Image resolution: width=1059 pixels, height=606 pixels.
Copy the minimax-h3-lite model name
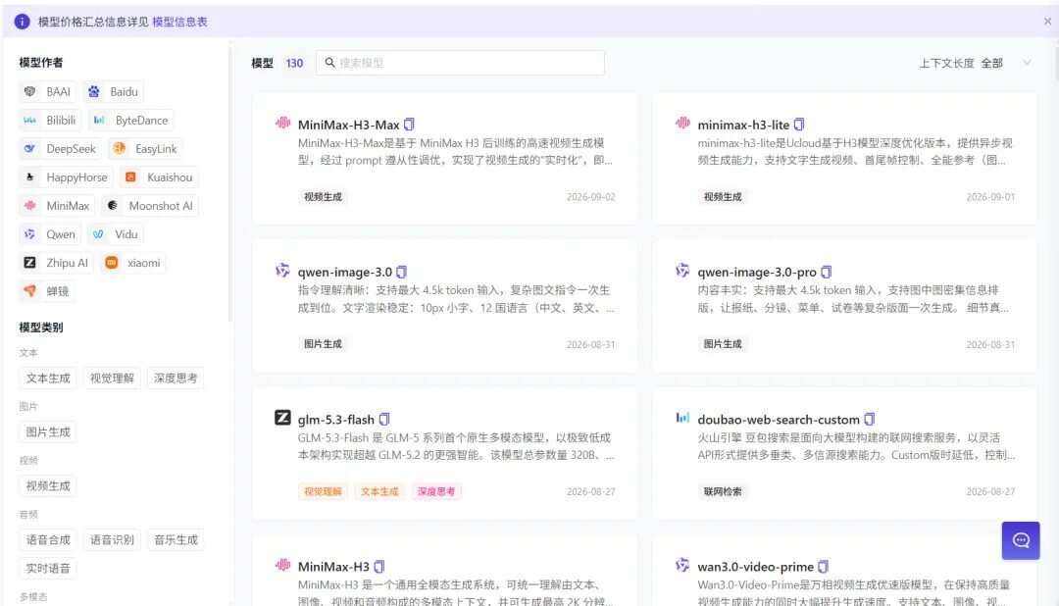(799, 125)
